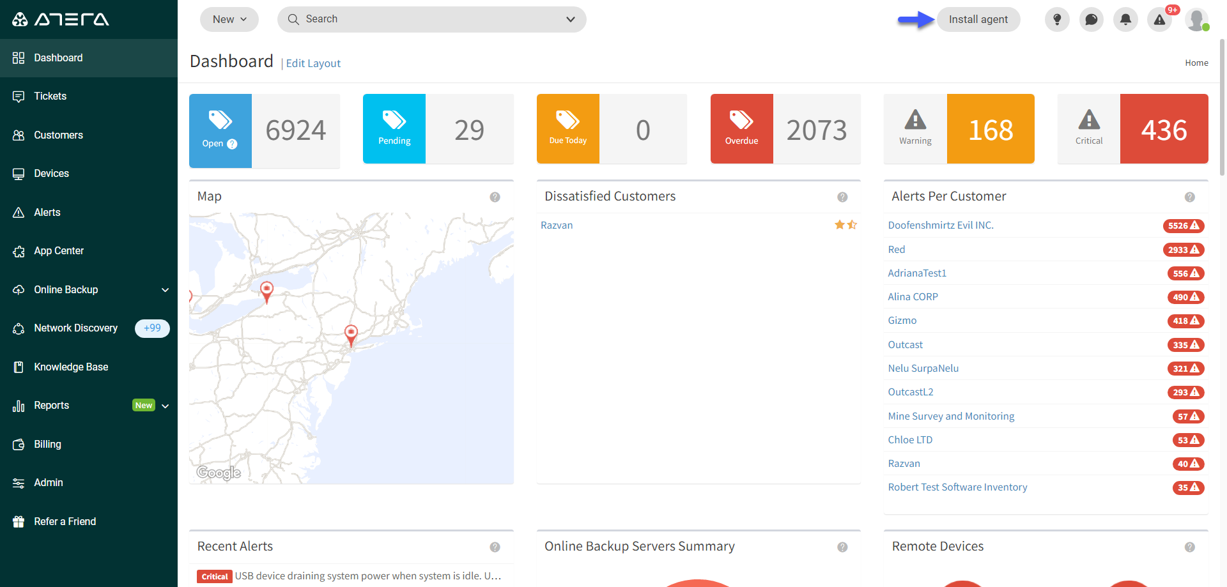The height and width of the screenshot is (587, 1227).
Task: Click the Dissatisfied Customers help icon
Action: pyautogui.click(x=842, y=197)
